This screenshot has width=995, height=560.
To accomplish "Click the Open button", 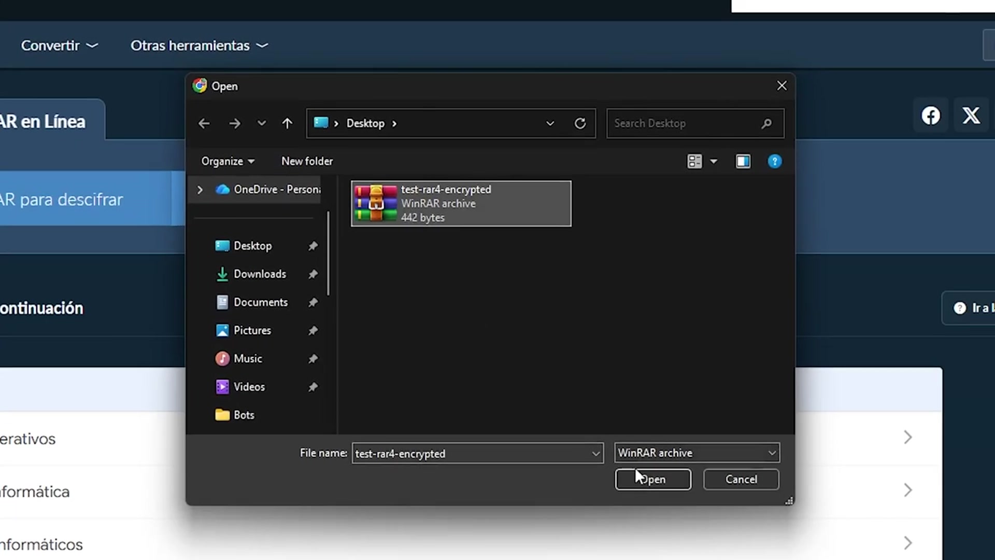I will click(x=653, y=479).
